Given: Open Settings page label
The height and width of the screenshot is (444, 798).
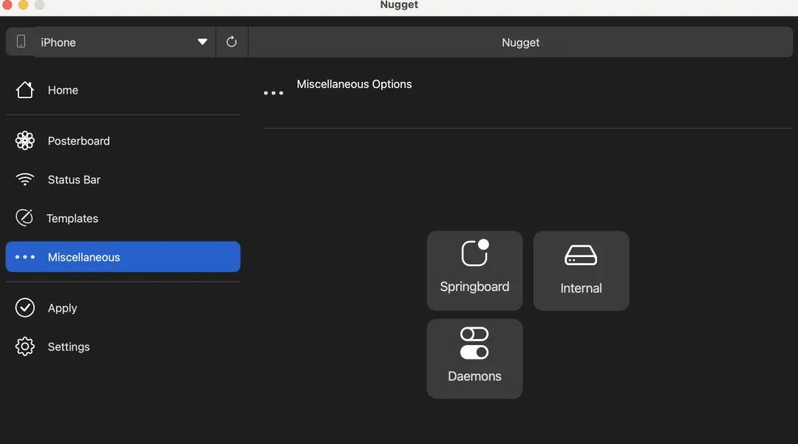Looking at the screenshot, I should (x=69, y=347).
